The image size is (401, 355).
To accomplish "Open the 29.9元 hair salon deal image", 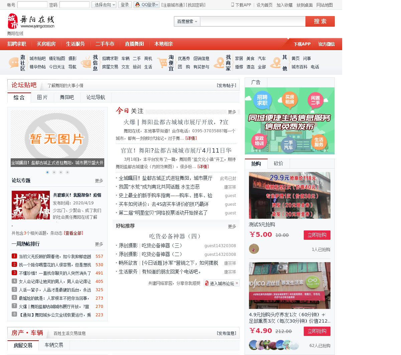I will tap(290, 195).
